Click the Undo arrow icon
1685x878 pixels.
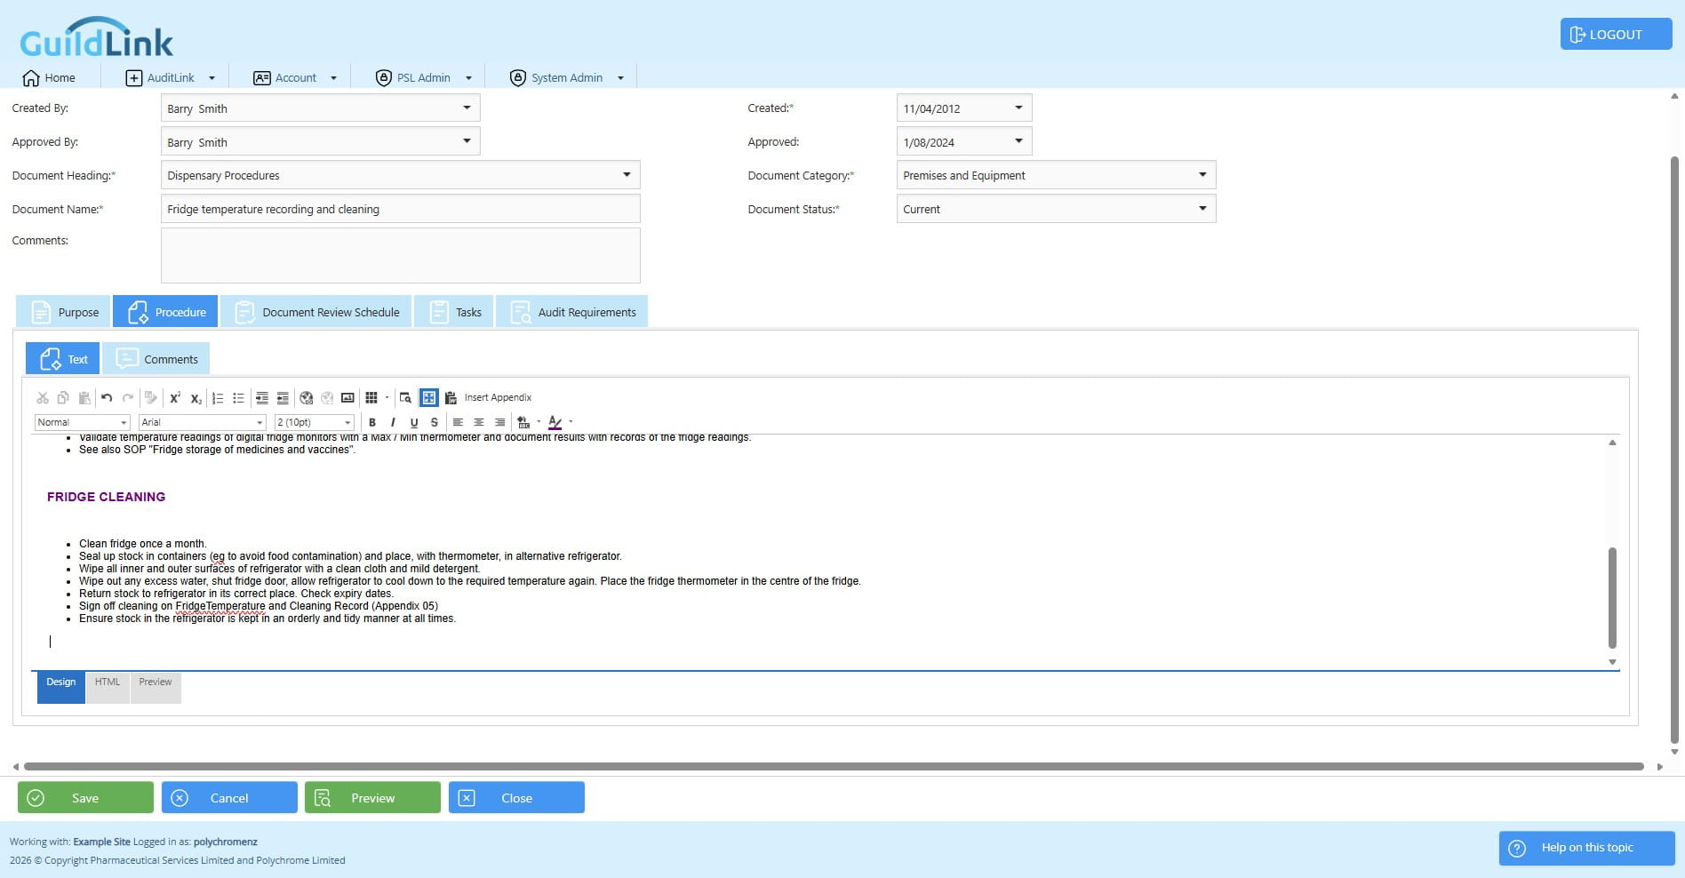point(107,398)
